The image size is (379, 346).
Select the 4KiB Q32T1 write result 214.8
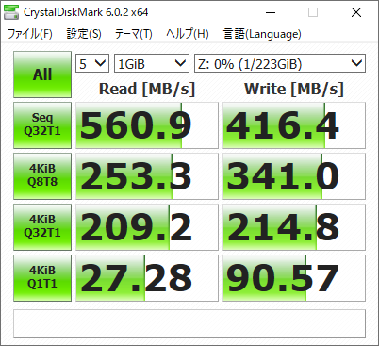(294, 227)
